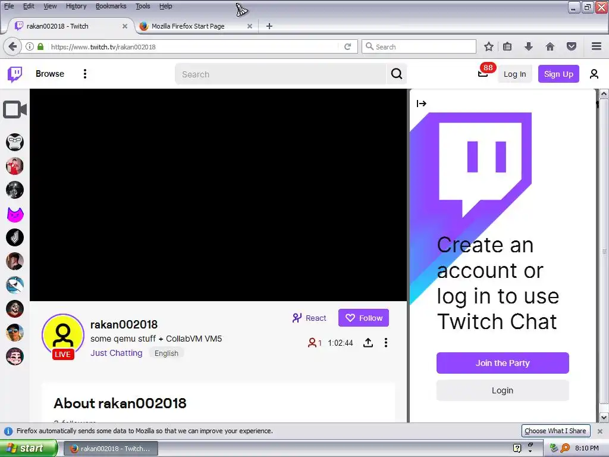This screenshot has width=609, height=457.
Task: Collapse the chat panel arrow icon
Action: click(422, 104)
